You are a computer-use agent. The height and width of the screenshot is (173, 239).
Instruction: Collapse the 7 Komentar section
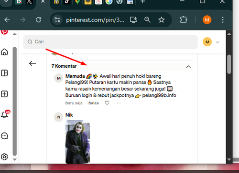pyautogui.click(x=188, y=67)
